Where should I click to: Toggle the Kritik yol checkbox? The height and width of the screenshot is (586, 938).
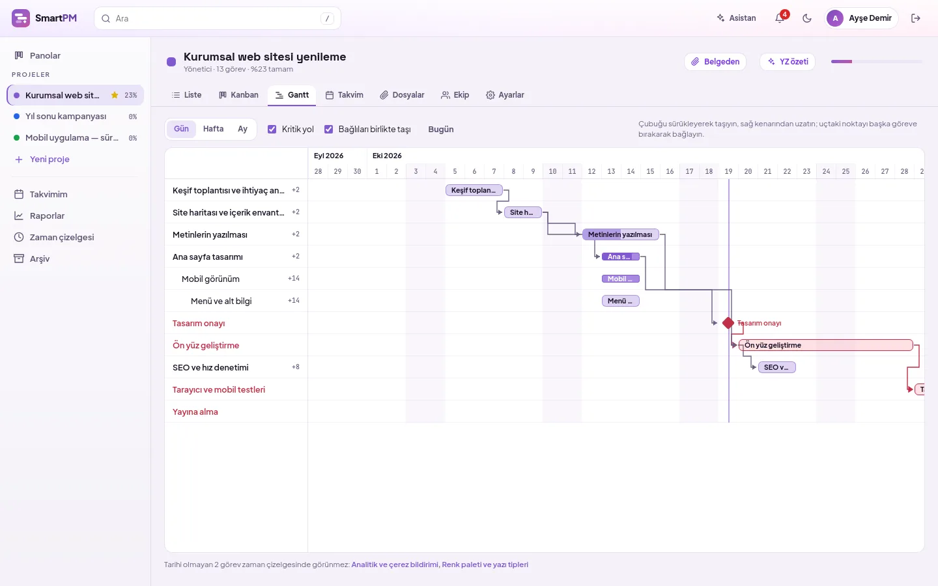(x=272, y=130)
